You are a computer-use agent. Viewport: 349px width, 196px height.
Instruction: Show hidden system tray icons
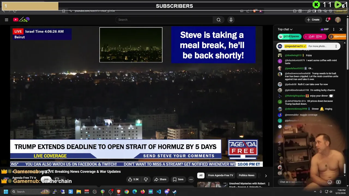(x=315, y=192)
